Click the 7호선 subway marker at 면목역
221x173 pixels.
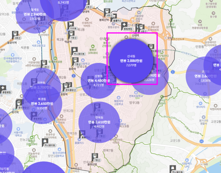pos(97,106)
